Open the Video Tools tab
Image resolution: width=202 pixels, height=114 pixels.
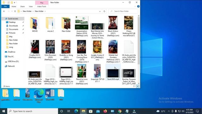pos(42,6)
